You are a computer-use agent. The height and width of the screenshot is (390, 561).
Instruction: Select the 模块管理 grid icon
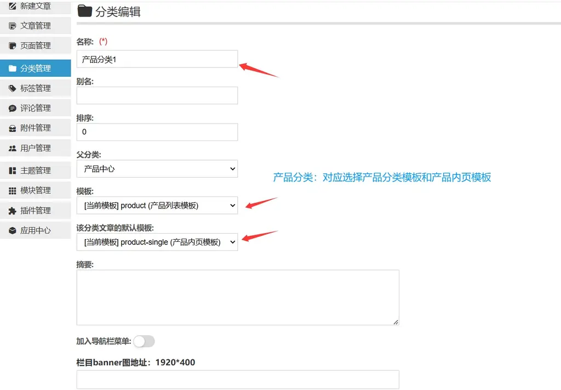(x=12, y=190)
